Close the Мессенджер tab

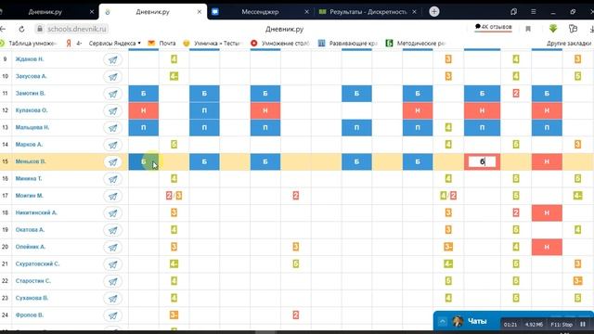click(x=307, y=12)
